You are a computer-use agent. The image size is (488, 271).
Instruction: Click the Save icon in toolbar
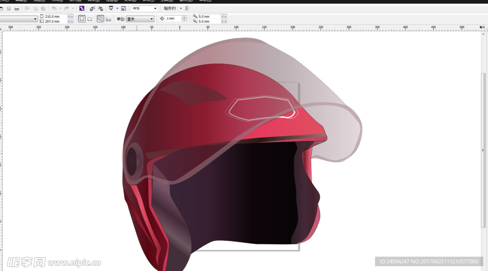(9, 9)
